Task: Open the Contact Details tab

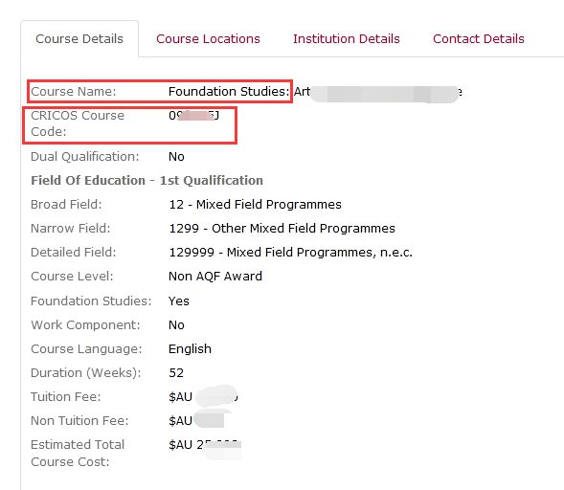Action: [x=479, y=38]
